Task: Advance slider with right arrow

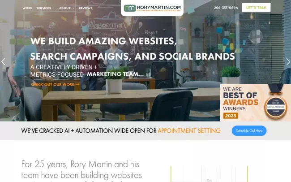Action: tap(288, 62)
